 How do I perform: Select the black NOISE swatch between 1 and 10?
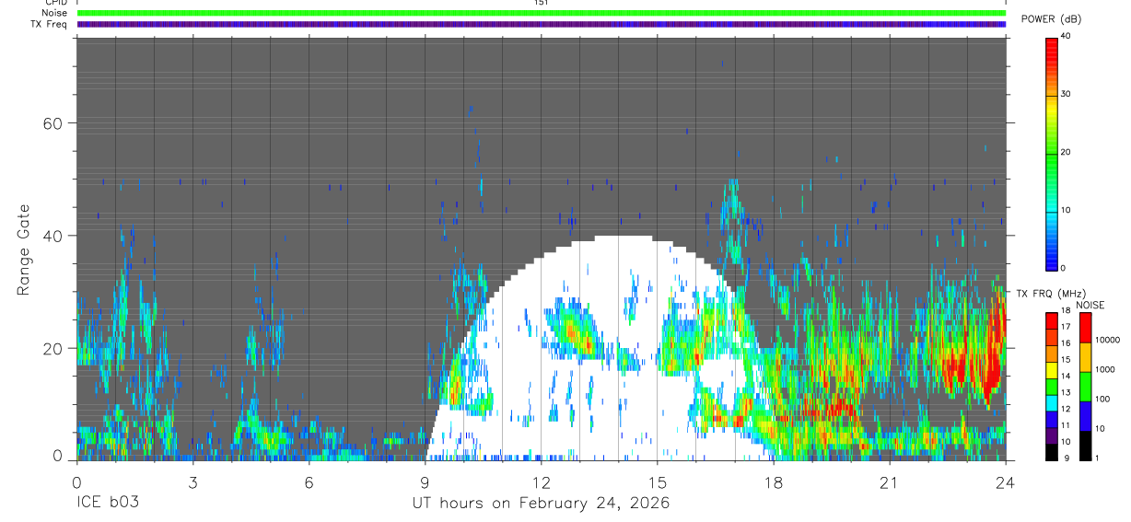pyautogui.click(x=1086, y=446)
